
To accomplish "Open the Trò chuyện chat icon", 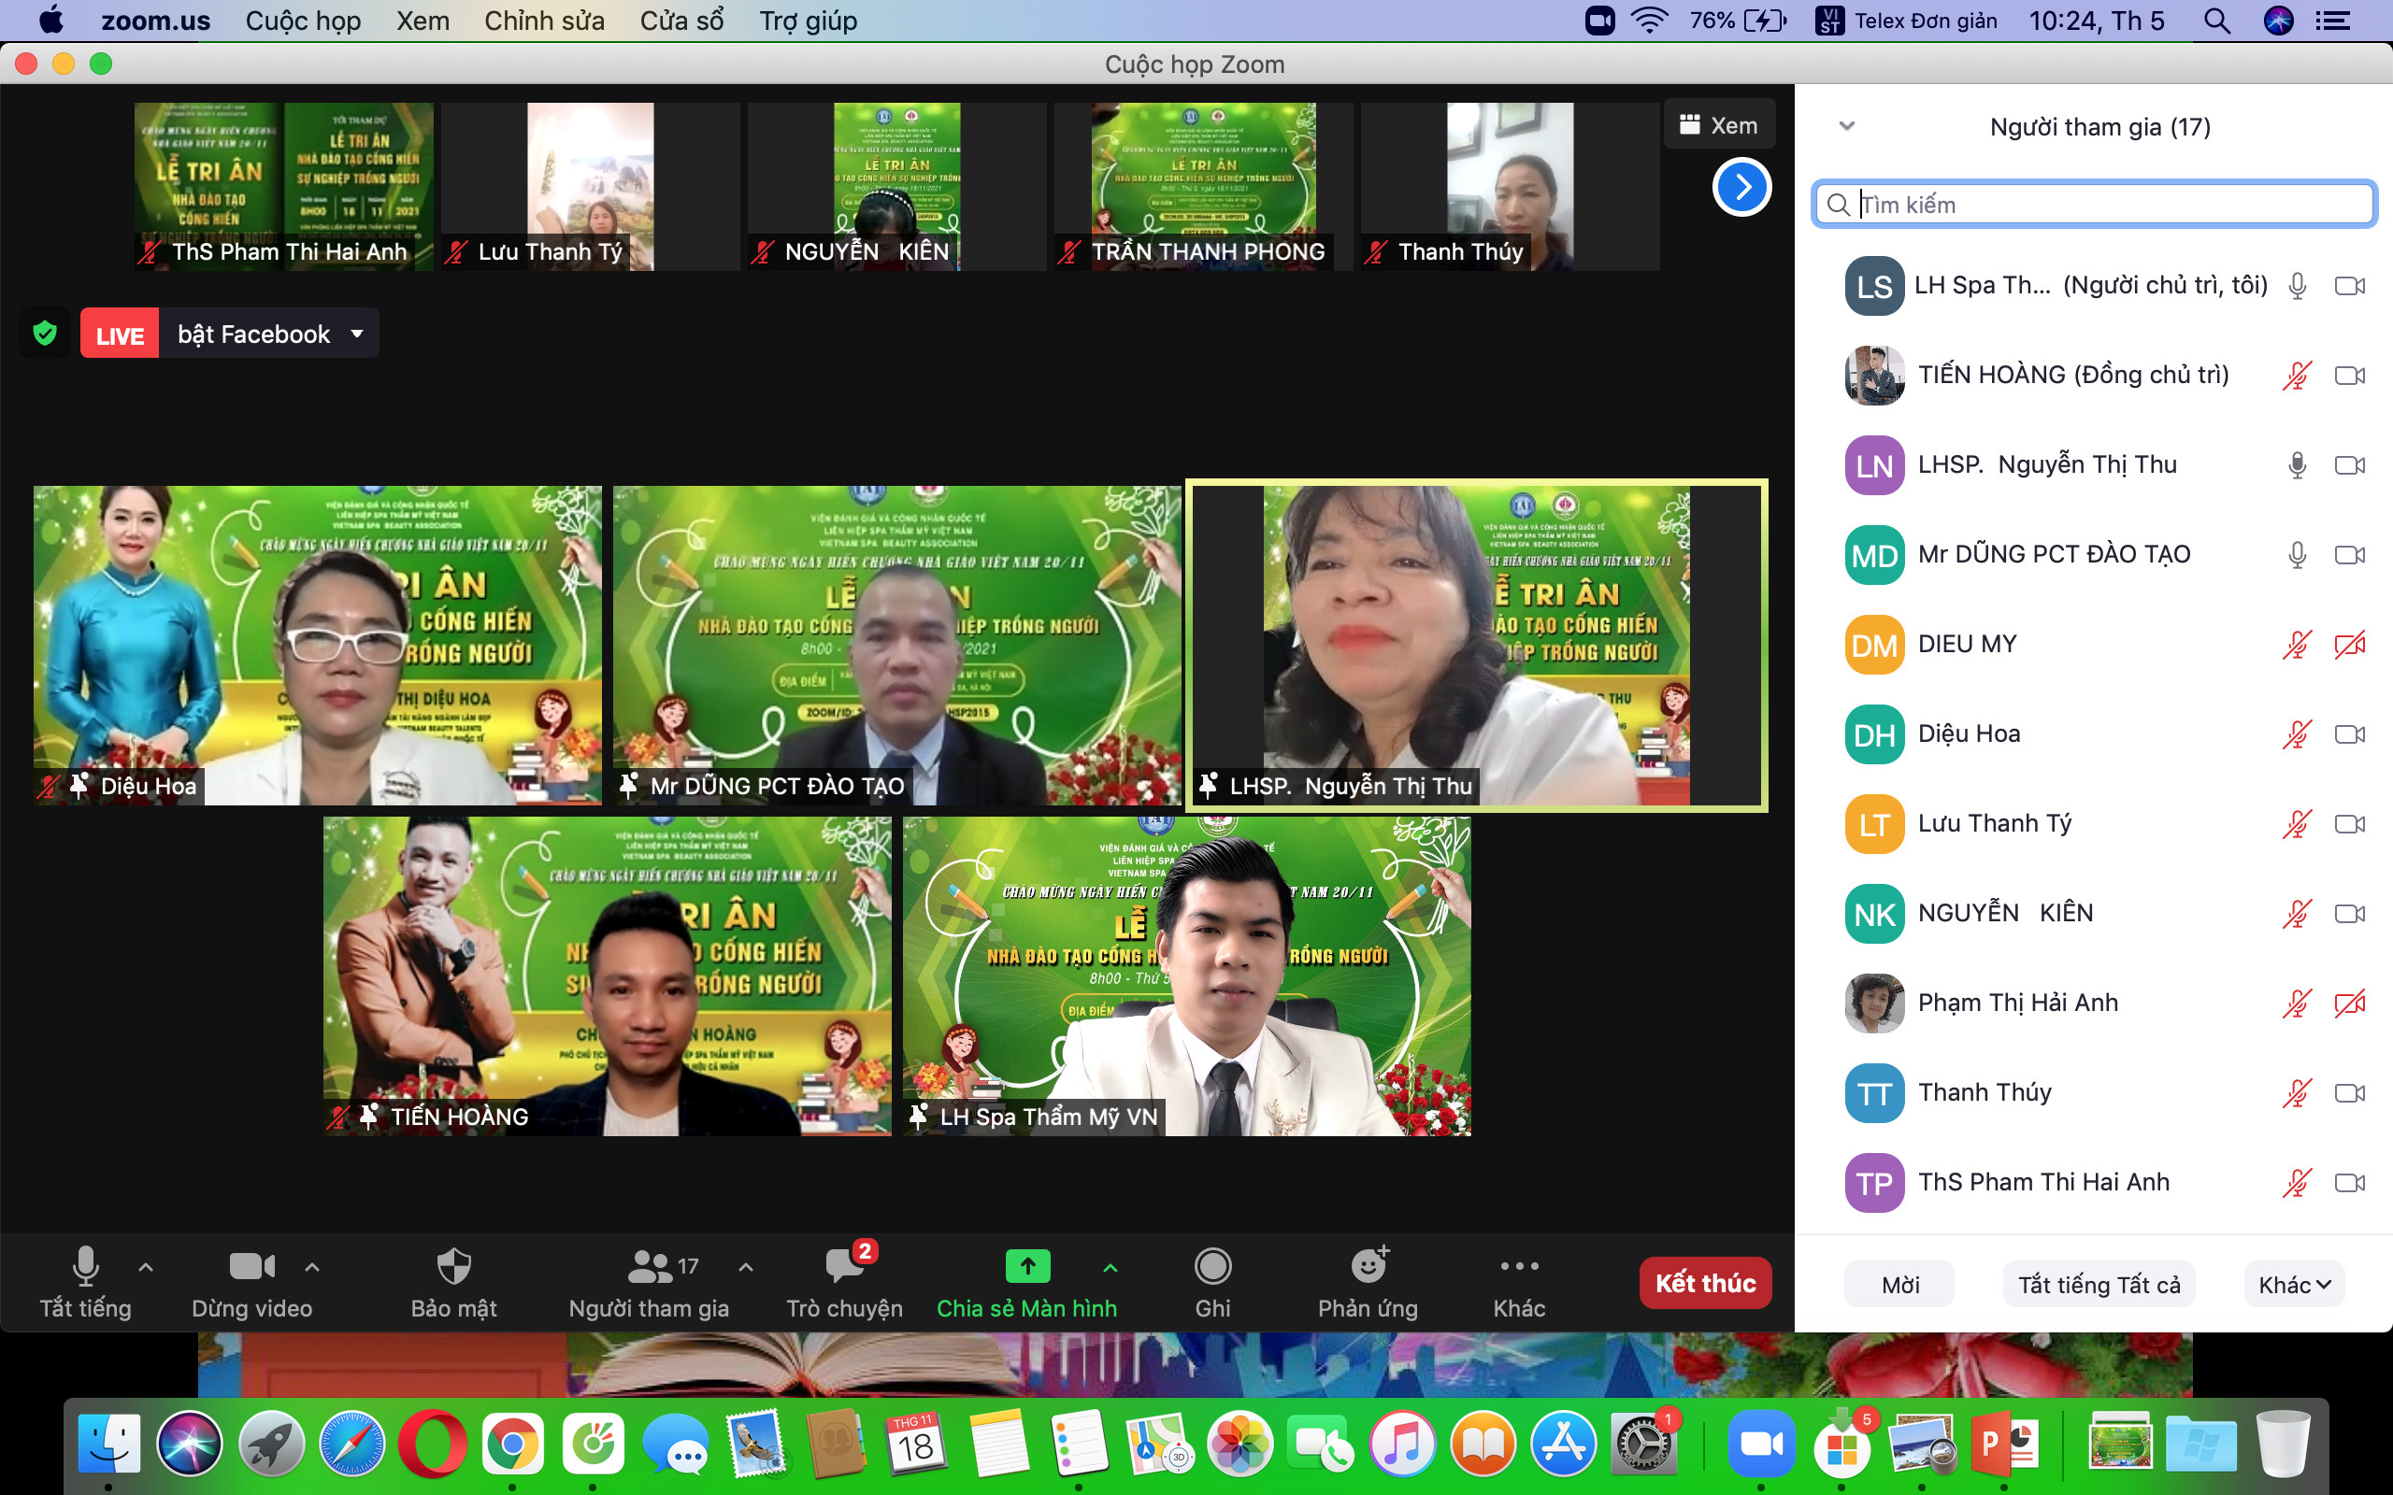I will click(843, 1267).
